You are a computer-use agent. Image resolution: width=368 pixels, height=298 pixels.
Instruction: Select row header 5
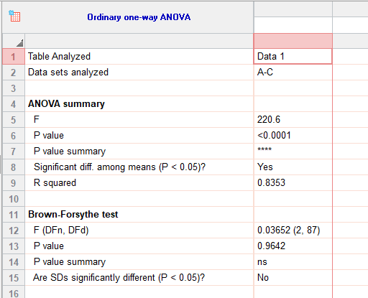14,120
